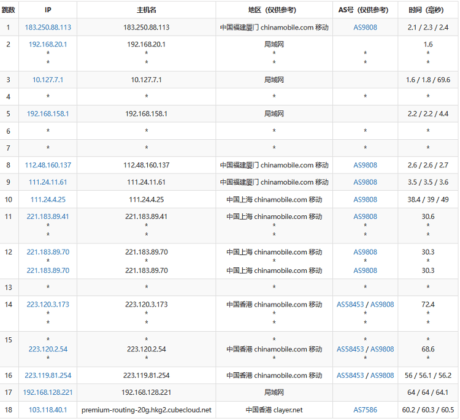The height and width of the screenshot is (420, 460).
Task: Click AS9808 link in hop 11 row
Action: tap(366, 217)
